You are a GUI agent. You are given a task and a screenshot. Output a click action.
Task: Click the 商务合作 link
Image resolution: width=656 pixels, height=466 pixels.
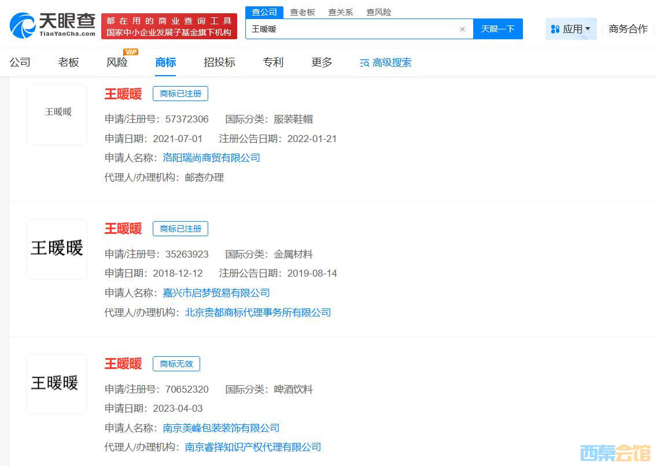pyautogui.click(x=628, y=29)
